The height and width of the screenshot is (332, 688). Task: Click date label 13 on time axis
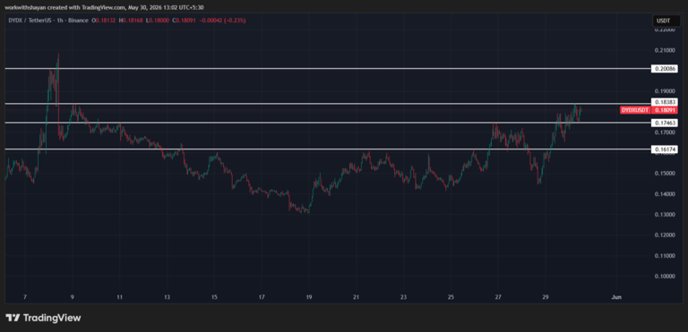[x=167, y=297]
